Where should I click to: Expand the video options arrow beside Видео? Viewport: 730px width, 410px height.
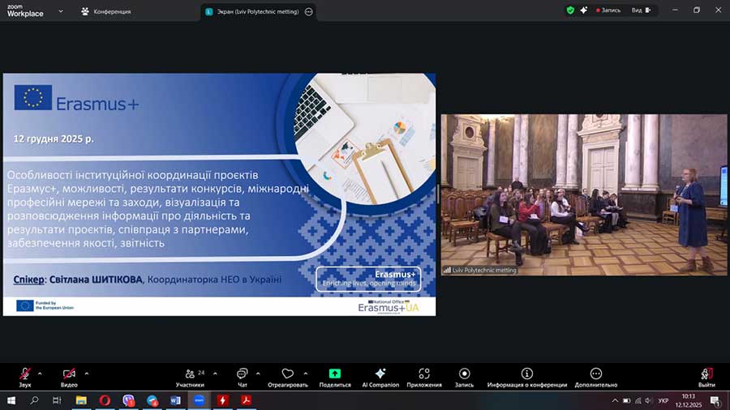coord(87,374)
